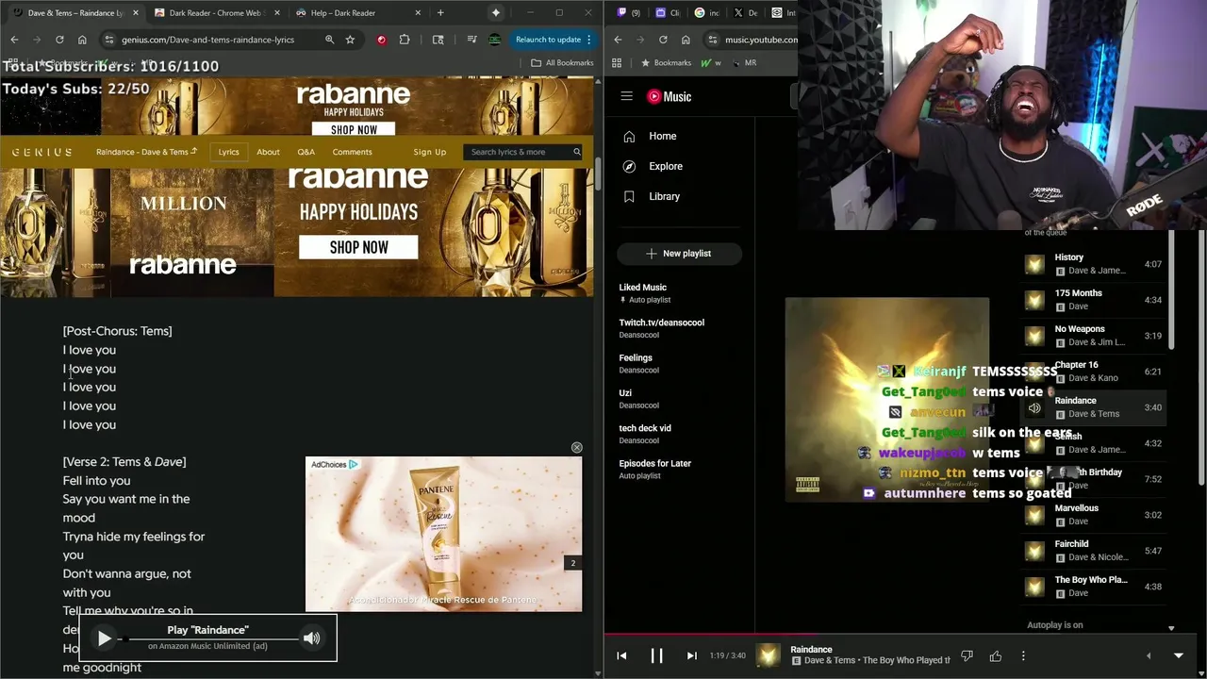Image resolution: width=1207 pixels, height=679 pixels.
Task: Skip to next track in player bar
Action: (691, 655)
